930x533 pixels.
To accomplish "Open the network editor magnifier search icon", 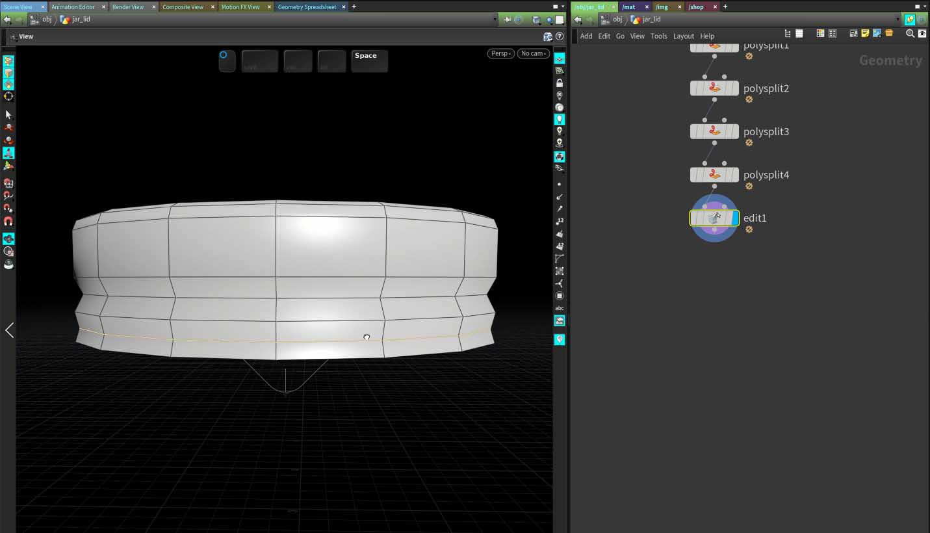I will point(910,34).
